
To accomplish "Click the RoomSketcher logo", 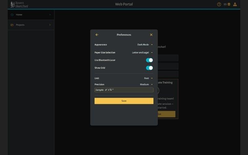I will tap(19, 4).
